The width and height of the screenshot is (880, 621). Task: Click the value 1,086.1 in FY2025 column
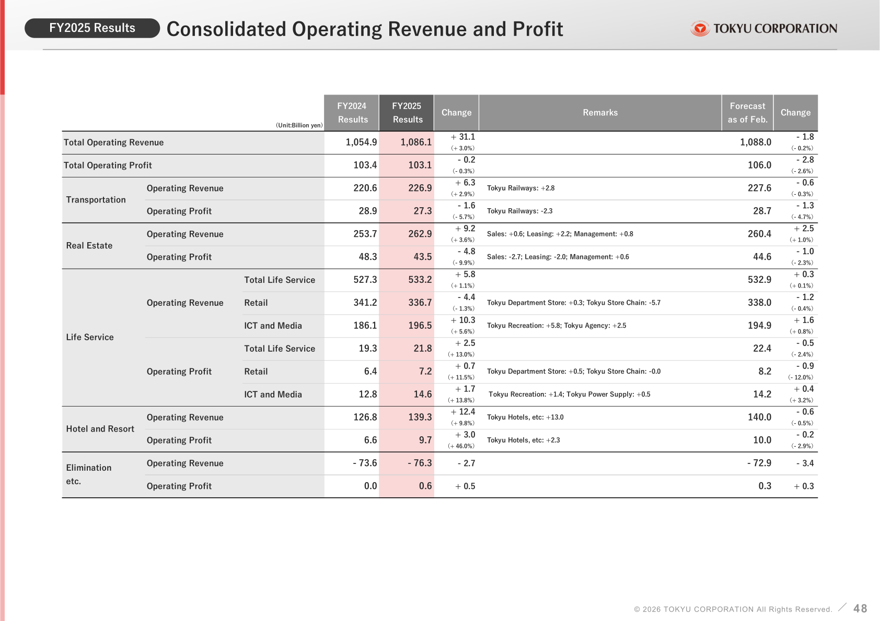pos(416,142)
